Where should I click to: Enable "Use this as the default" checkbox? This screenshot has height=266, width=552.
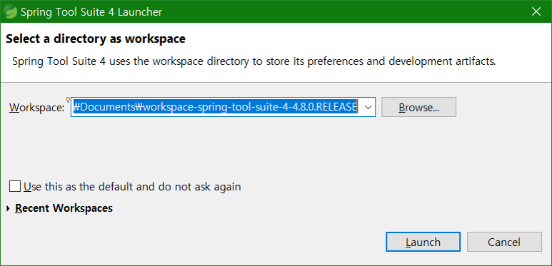point(15,186)
